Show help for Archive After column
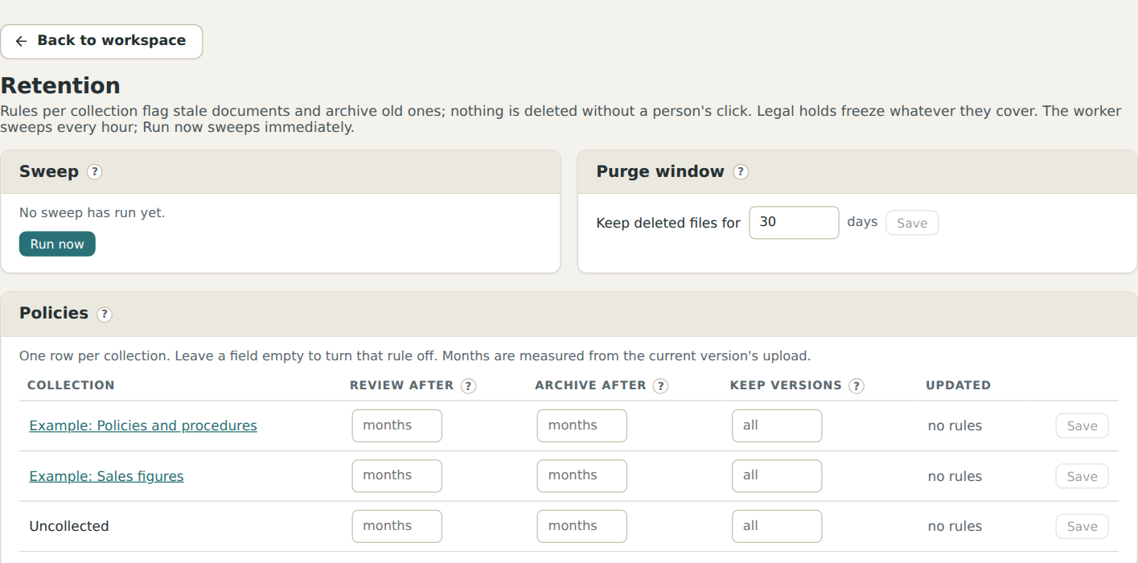1138x563 pixels. 660,386
